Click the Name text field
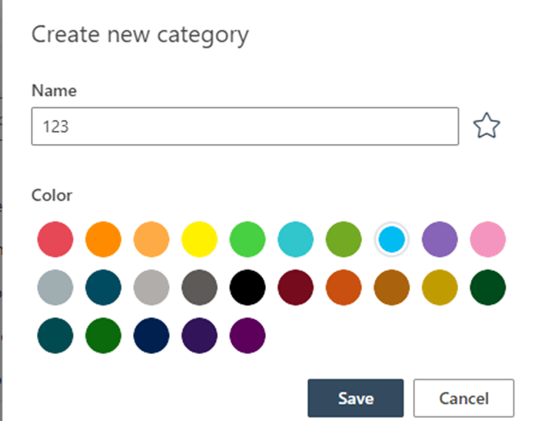Image resolution: width=542 pixels, height=421 pixels. pos(244,126)
